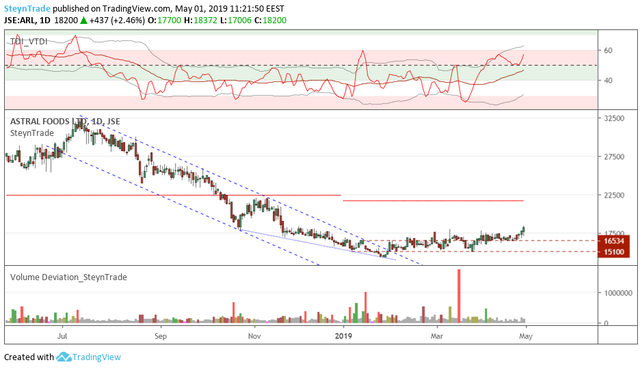Click the green up-arrow price change icon
This screenshot has width=642, height=369.
click(x=83, y=20)
